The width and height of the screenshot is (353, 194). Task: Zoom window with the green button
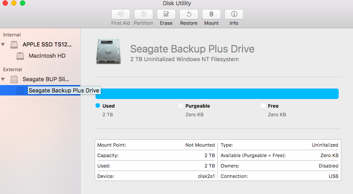click(23, 3)
